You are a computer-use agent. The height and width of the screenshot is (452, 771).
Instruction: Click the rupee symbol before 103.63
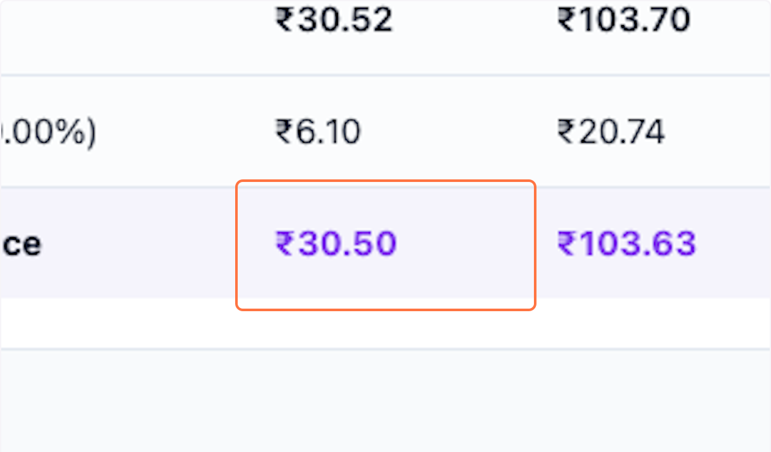point(565,244)
